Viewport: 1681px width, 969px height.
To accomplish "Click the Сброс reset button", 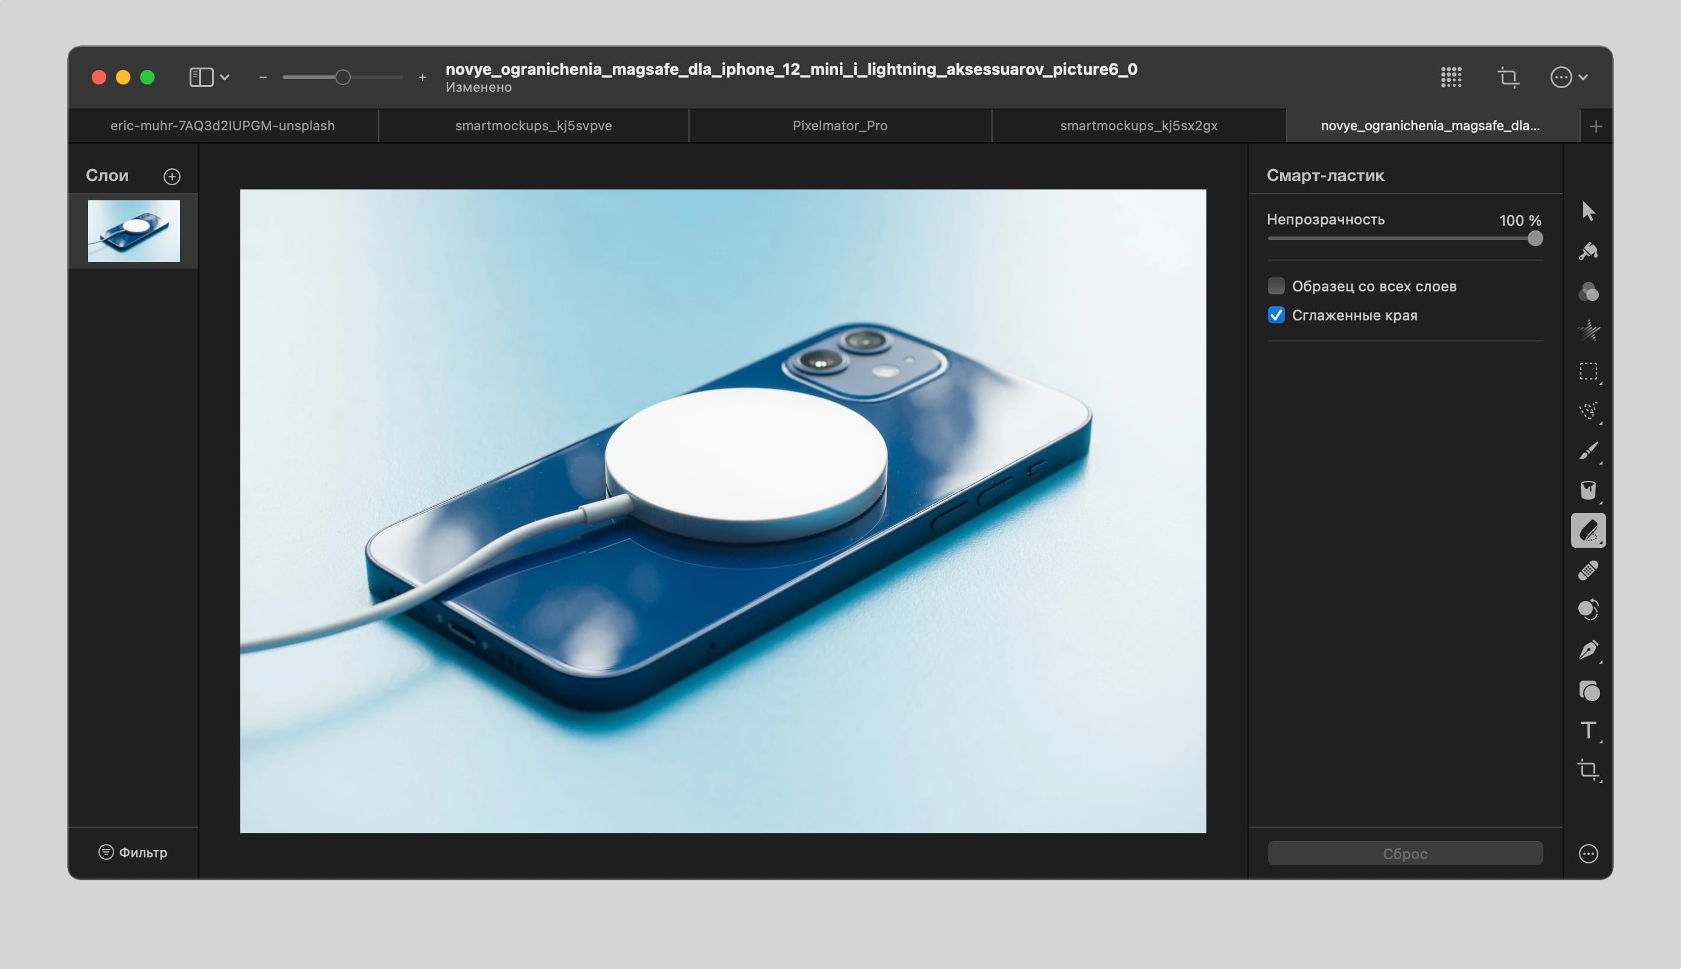I will coord(1404,853).
